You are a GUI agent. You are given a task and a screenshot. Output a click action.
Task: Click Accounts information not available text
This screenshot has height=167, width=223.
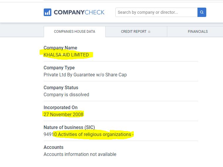pyautogui.click(x=80, y=154)
